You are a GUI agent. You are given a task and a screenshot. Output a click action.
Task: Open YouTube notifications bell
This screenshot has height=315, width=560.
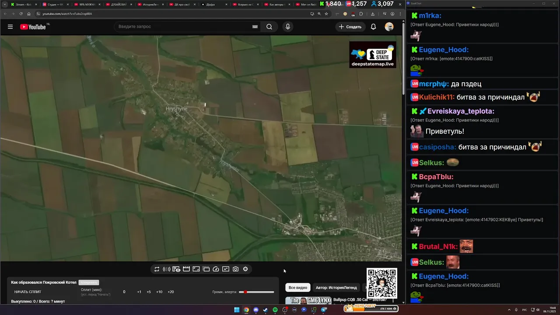373,27
